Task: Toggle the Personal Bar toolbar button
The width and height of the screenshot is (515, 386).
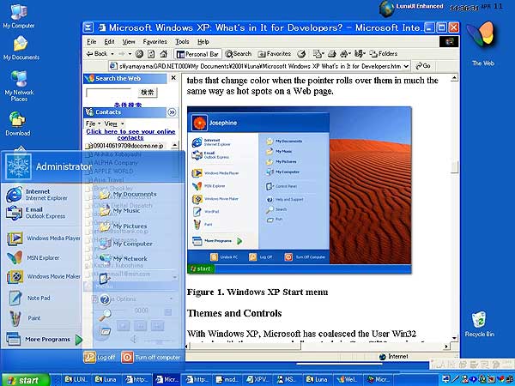Action: tap(197, 54)
